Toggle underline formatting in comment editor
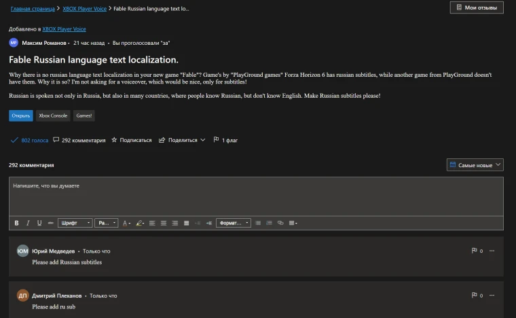Screen dimensions: 516x318 tap(39, 223)
